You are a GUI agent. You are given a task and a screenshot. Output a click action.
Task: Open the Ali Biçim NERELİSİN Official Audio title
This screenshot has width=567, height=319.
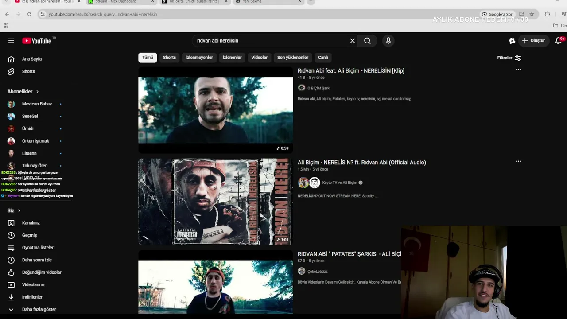362,163
